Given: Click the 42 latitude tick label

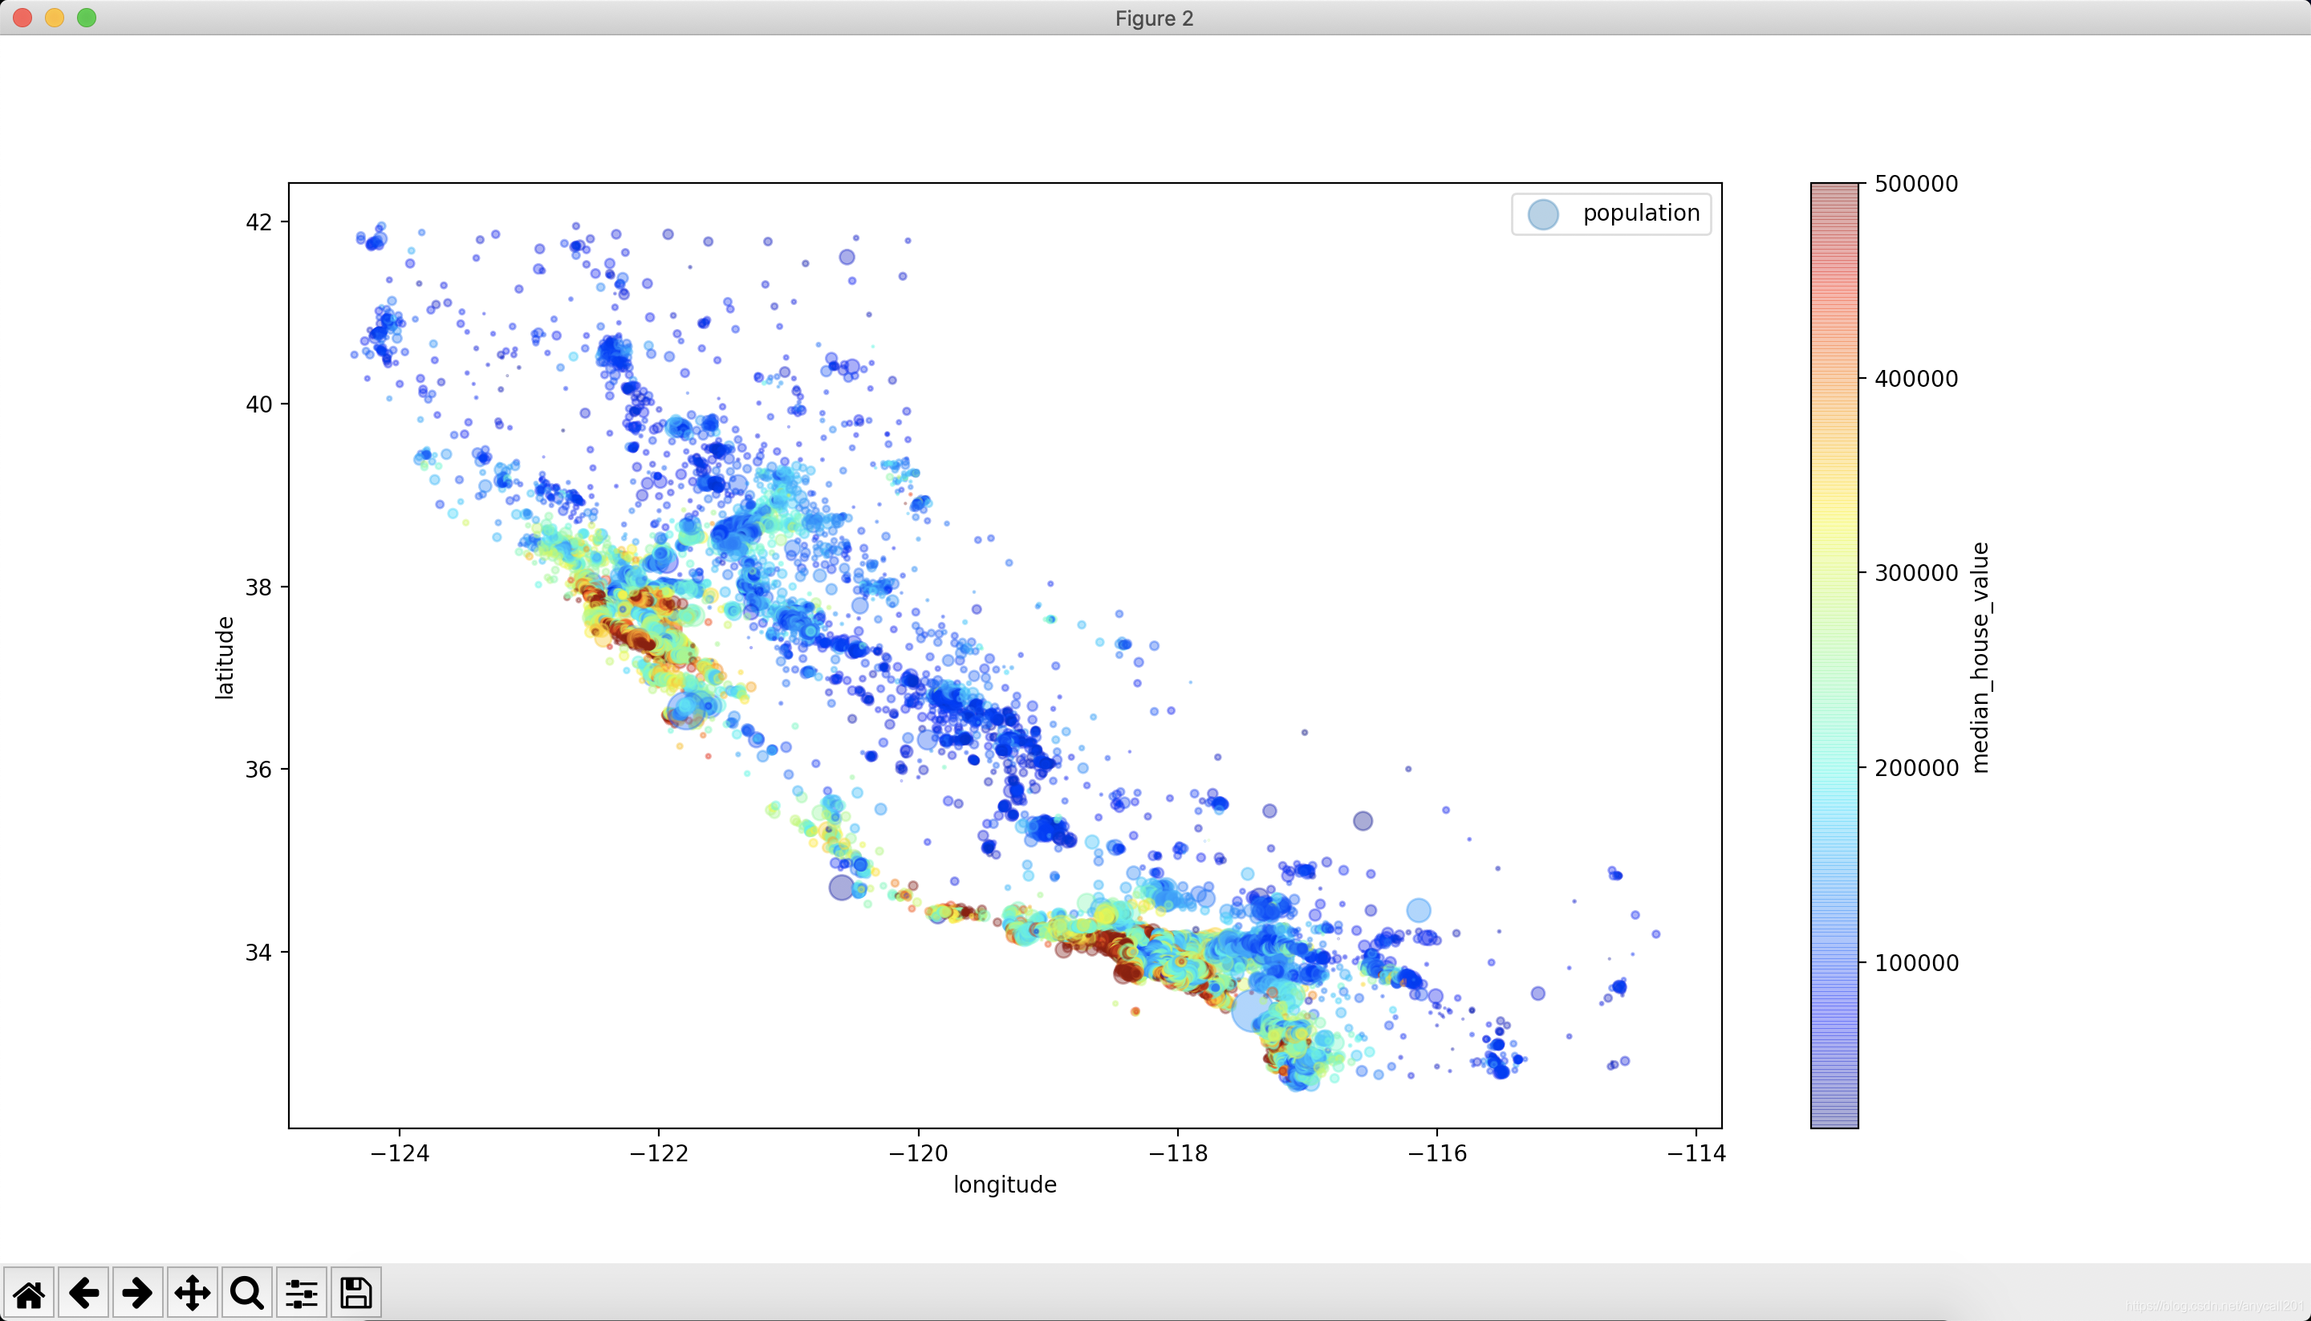Looking at the screenshot, I should (x=258, y=222).
